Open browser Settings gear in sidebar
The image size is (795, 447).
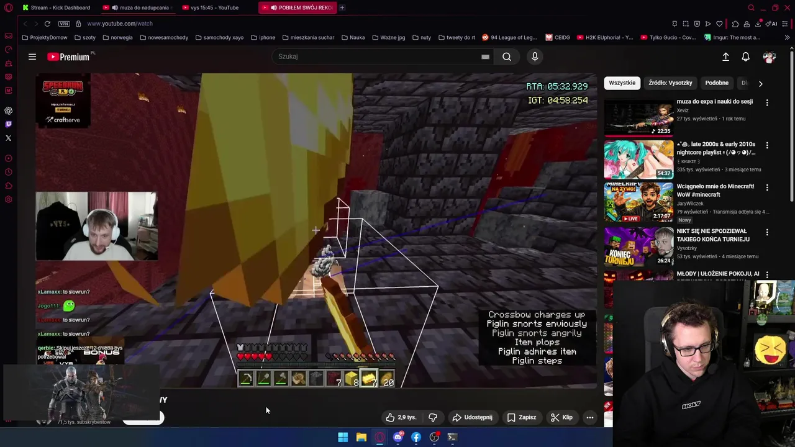[8, 199]
